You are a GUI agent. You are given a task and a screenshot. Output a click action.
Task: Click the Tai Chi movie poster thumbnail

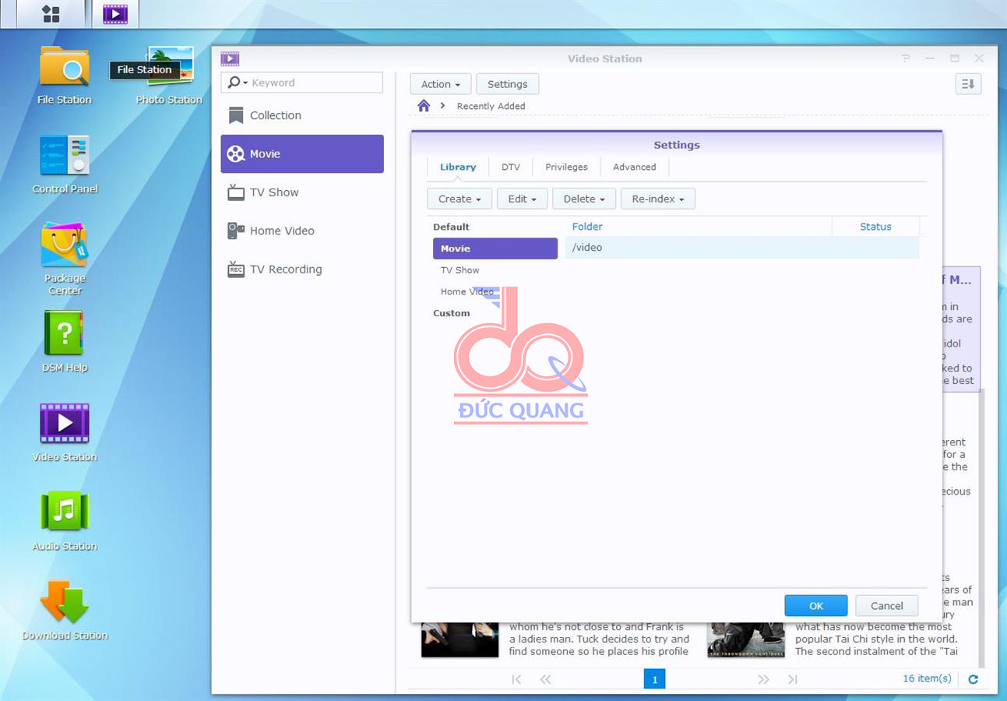click(745, 639)
